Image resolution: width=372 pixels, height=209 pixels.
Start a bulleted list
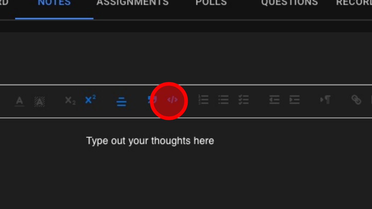coord(223,100)
